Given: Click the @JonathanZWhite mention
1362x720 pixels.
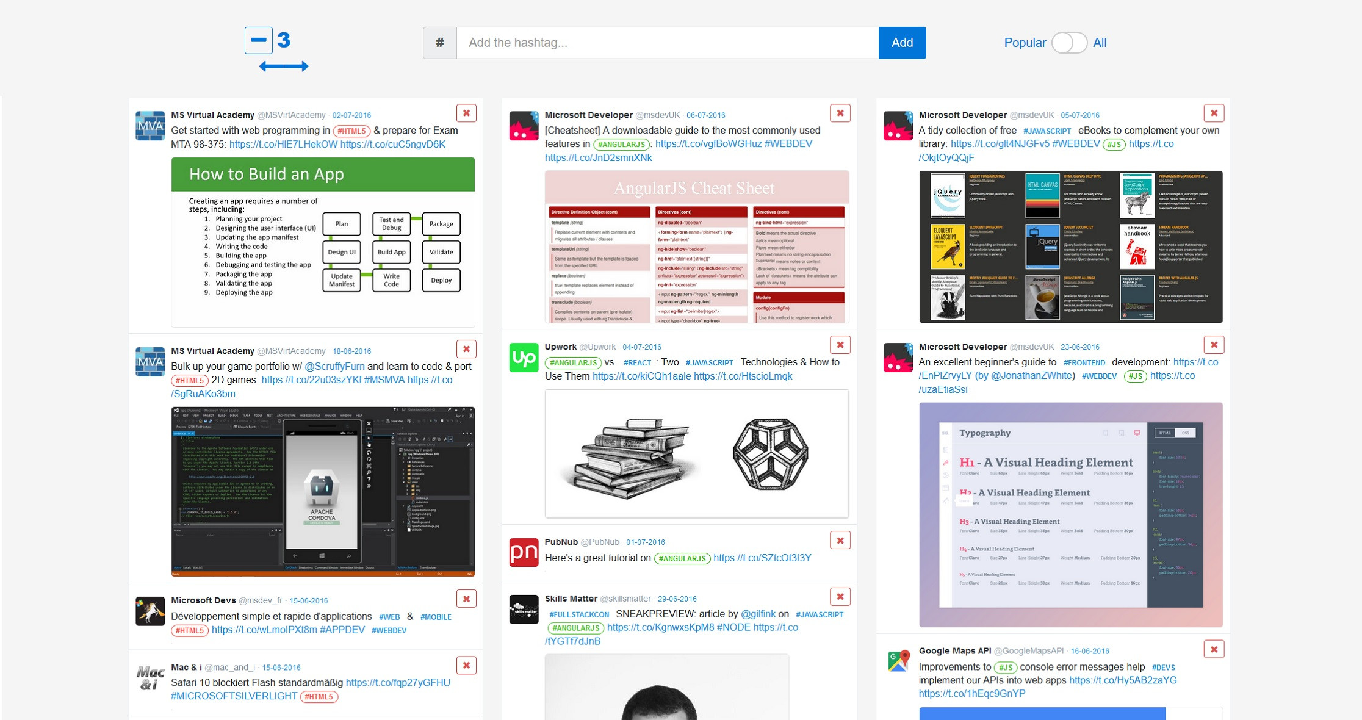Looking at the screenshot, I should click(1032, 375).
